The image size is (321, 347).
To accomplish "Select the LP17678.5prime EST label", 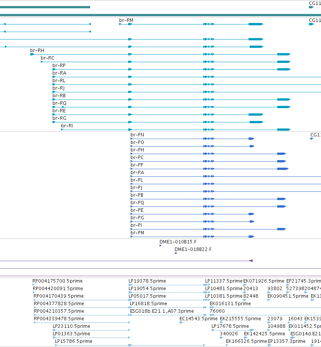I will pos(230,326).
